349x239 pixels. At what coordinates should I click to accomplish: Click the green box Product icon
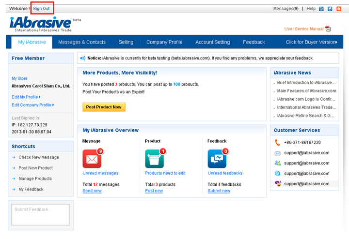click(154, 159)
